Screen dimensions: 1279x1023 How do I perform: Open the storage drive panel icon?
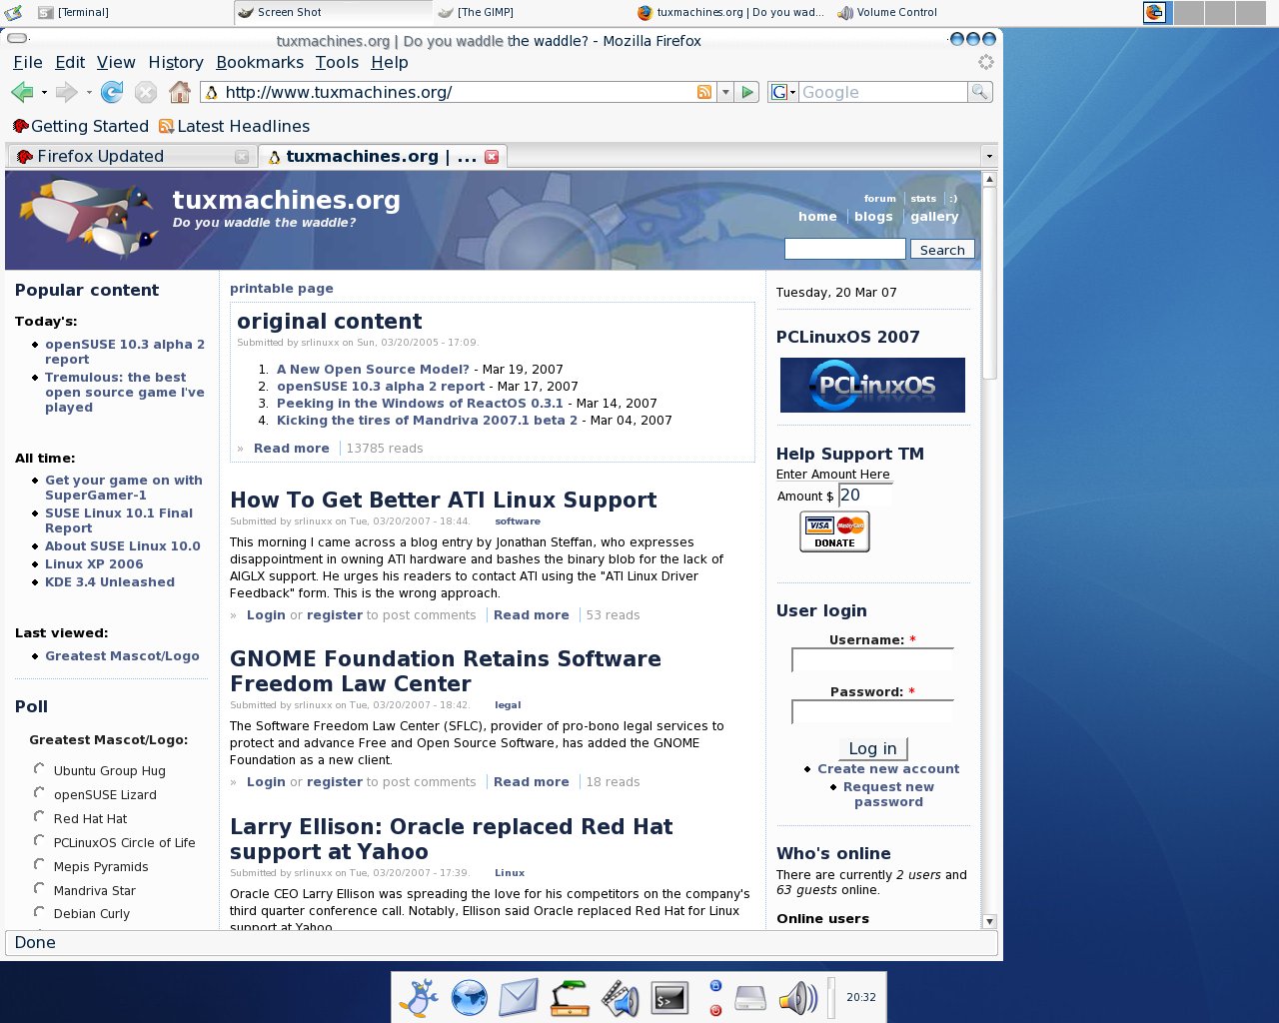(x=750, y=997)
